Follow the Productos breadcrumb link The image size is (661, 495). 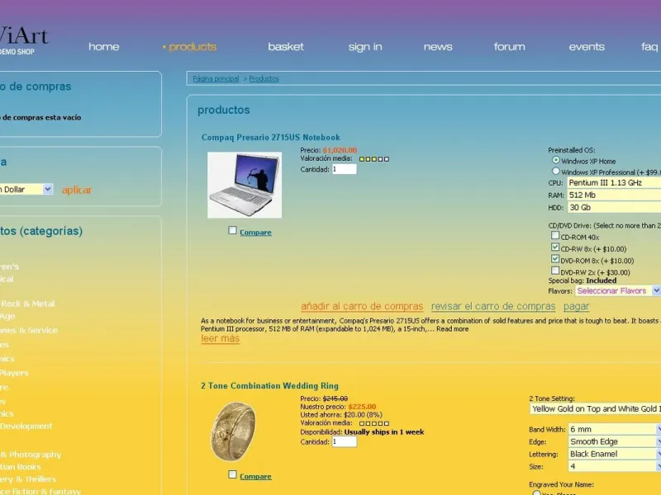pos(264,78)
